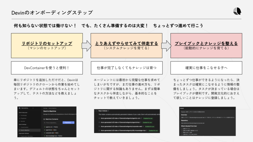Tick the checkbox for GenerativeAgents/agentichub index
Image resolution: width=253 pixels, height=142 pixels.
point(99,122)
